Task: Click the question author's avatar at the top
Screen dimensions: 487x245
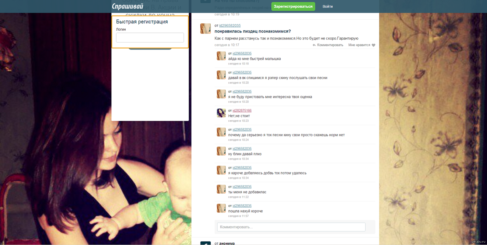Action: tap(205, 29)
